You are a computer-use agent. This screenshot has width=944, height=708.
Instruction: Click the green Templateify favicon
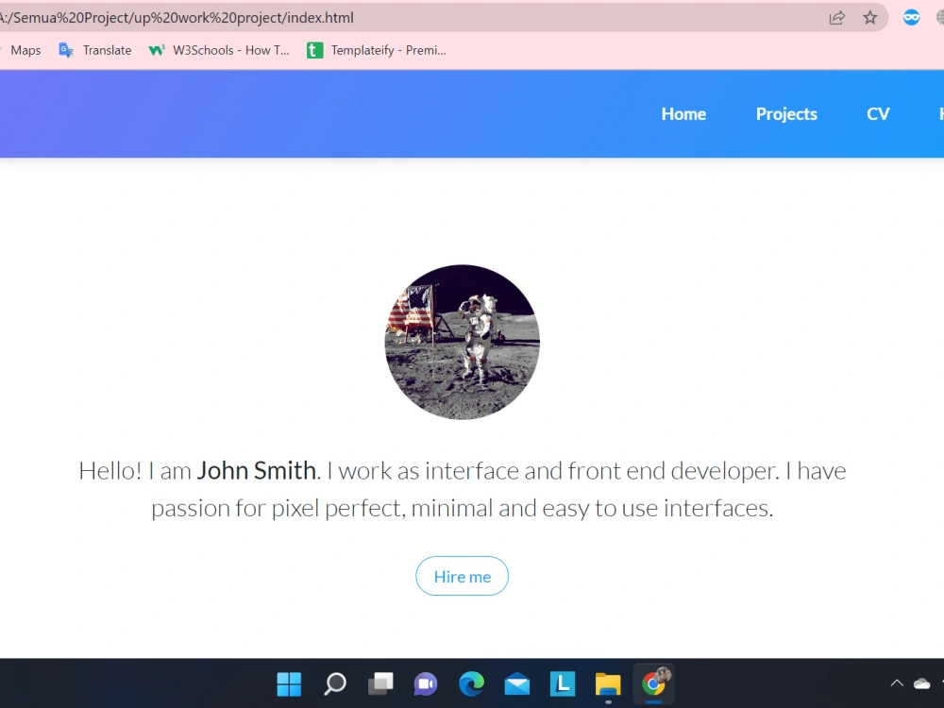coord(314,51)
